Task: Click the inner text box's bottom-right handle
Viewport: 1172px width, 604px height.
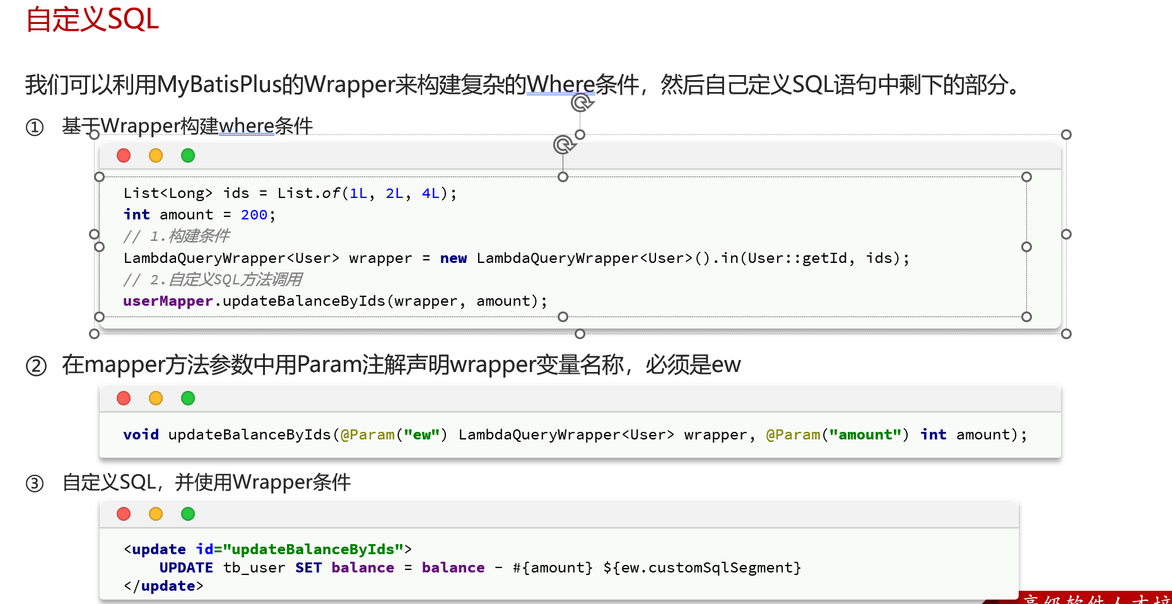Action: [x=1026, y=317]
